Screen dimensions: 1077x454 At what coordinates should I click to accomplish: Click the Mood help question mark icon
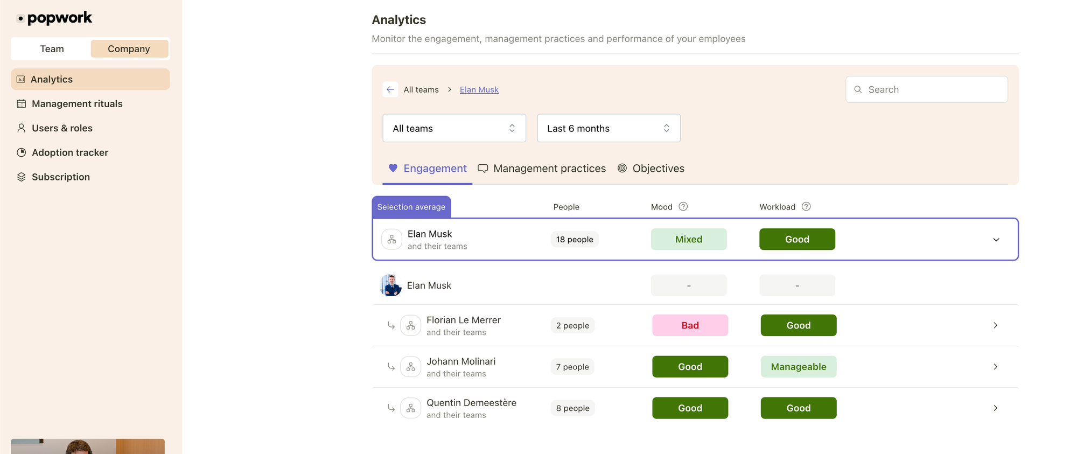pyautogui.click(x=683, y=206)
